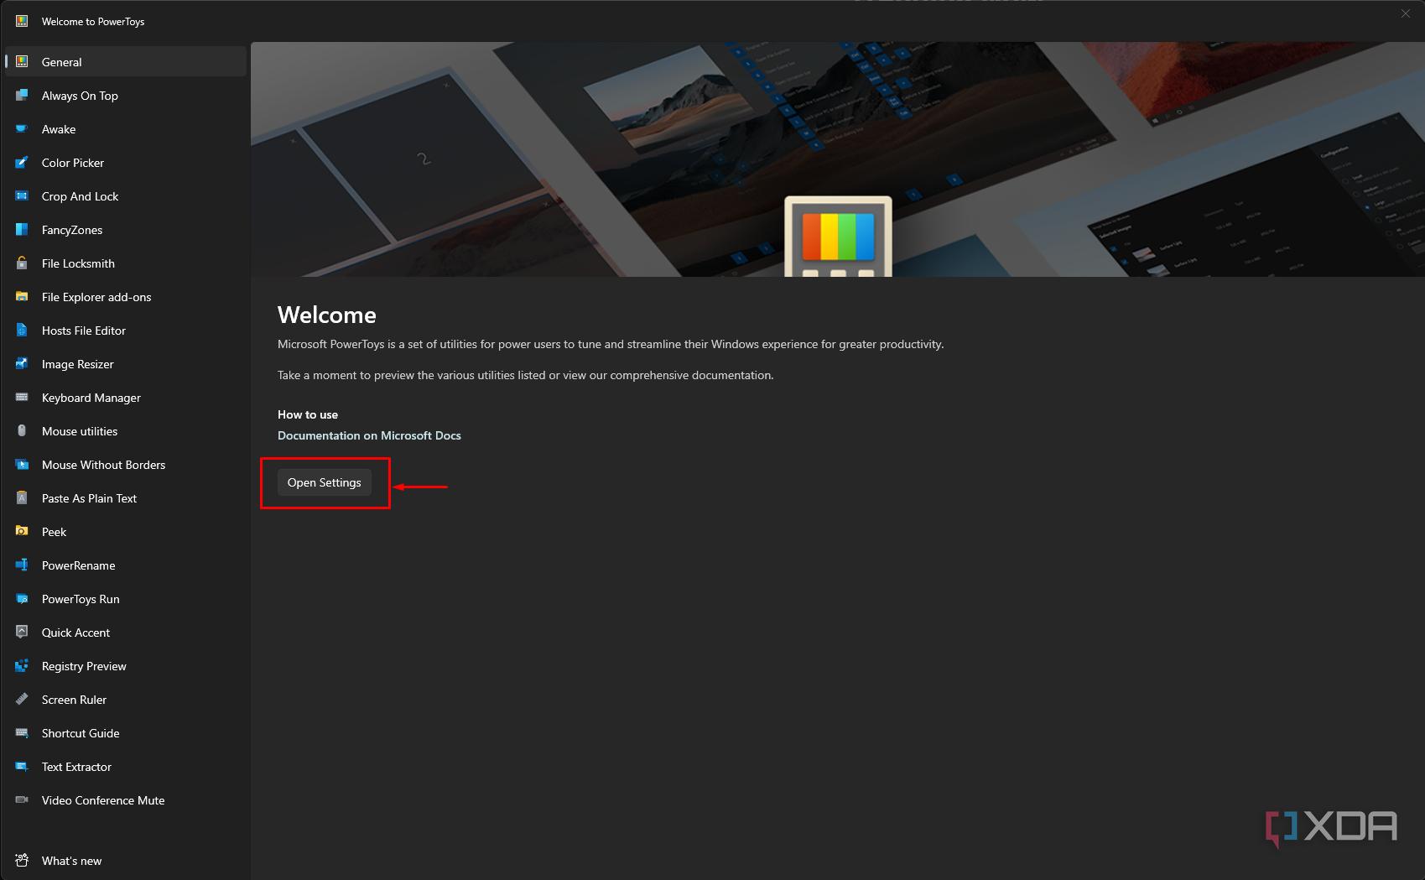Click the Mouse Without Borders icon
The height and width of the screenshot is (880, 1425).
[22, 465]
